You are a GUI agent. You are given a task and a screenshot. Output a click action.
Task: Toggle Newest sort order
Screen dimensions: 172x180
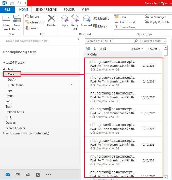(x=153, y=49)
